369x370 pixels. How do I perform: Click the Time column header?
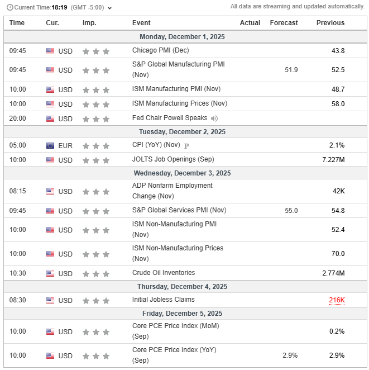click(17, 23)
